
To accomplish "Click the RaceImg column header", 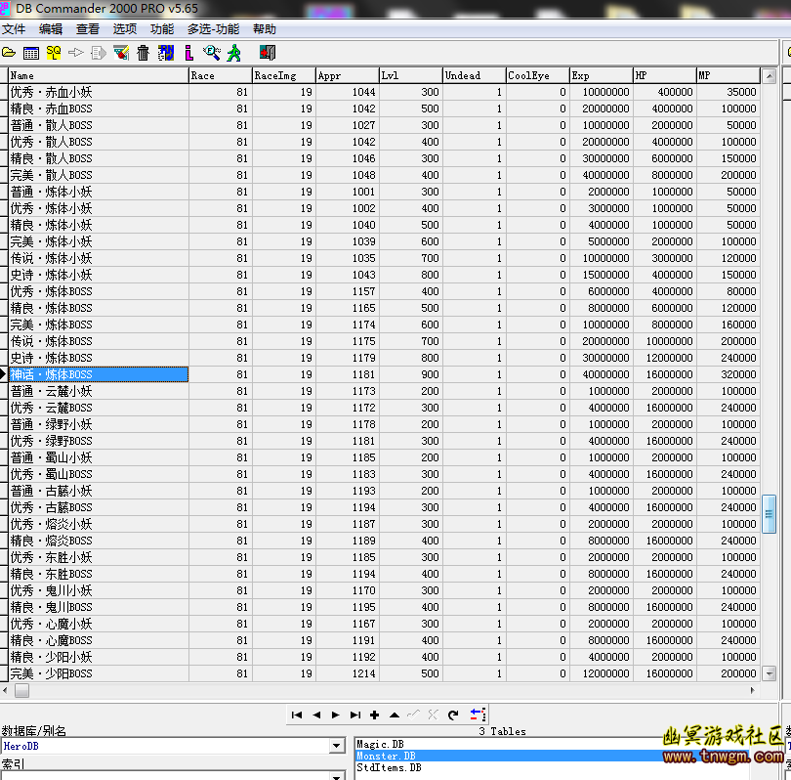I will (284, 75).
